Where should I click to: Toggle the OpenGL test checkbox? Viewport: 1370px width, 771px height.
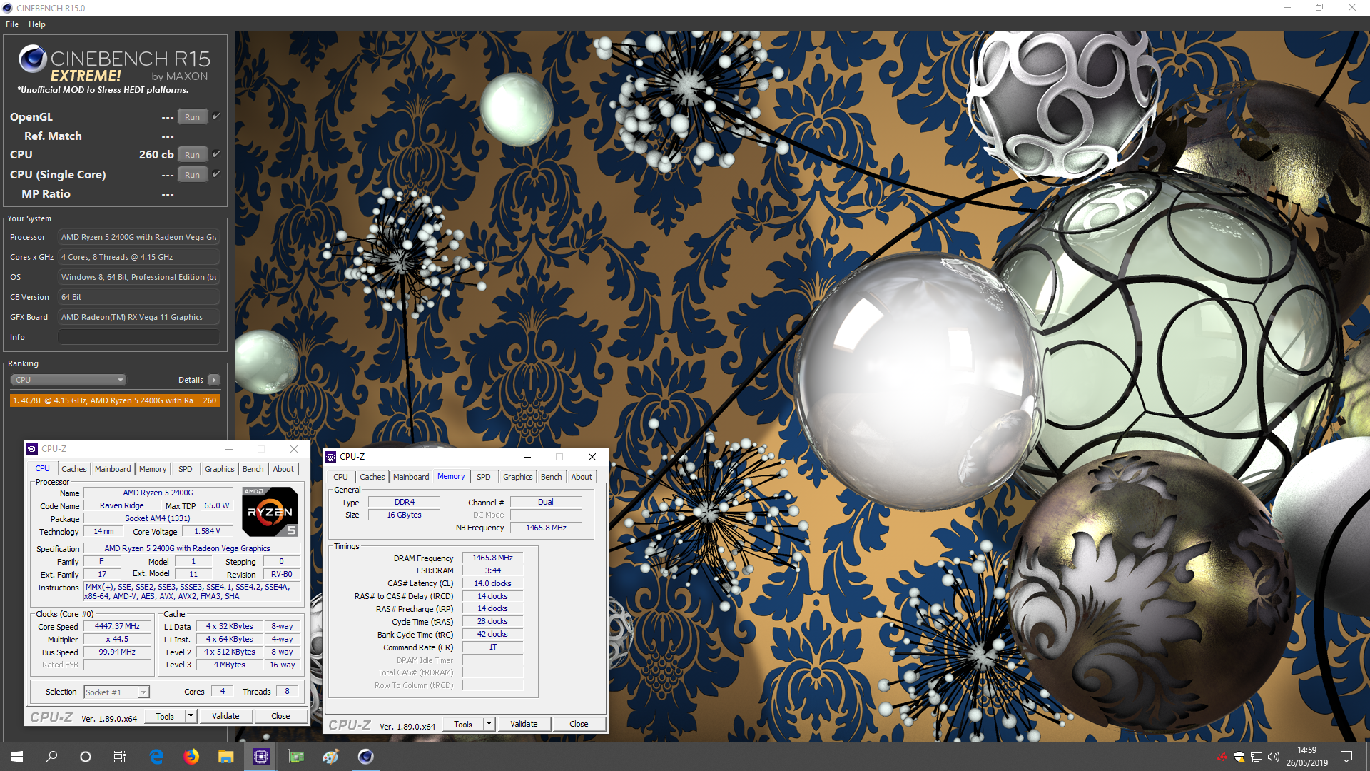[216, 116]
